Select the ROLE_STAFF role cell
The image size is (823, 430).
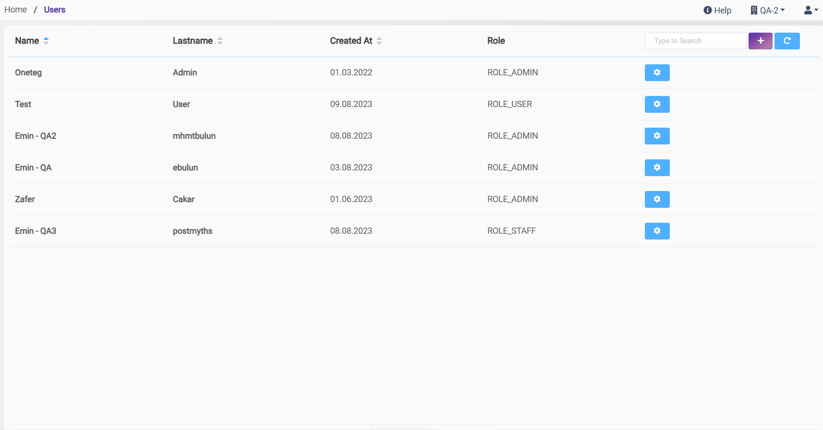tap(511, 231)
